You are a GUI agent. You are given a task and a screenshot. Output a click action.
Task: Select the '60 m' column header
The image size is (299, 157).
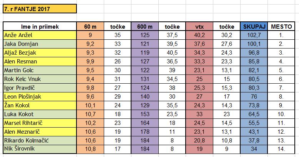point(90,26)
